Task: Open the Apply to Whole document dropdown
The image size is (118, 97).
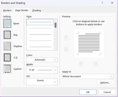Action: [88, 76]
